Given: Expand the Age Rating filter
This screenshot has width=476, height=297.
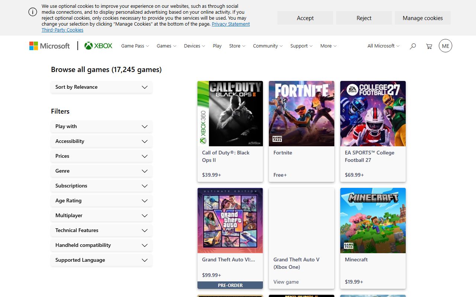Looking at the screenshot, I should pyautogui.click(x=102, y=200).
